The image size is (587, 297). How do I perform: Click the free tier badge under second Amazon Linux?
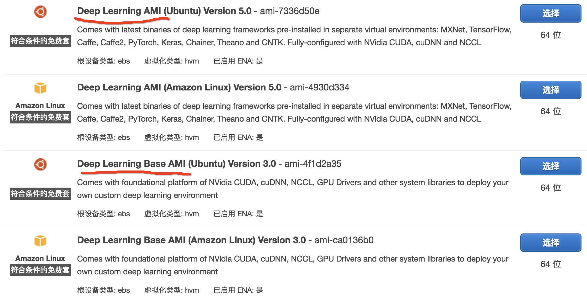[40, 117]
